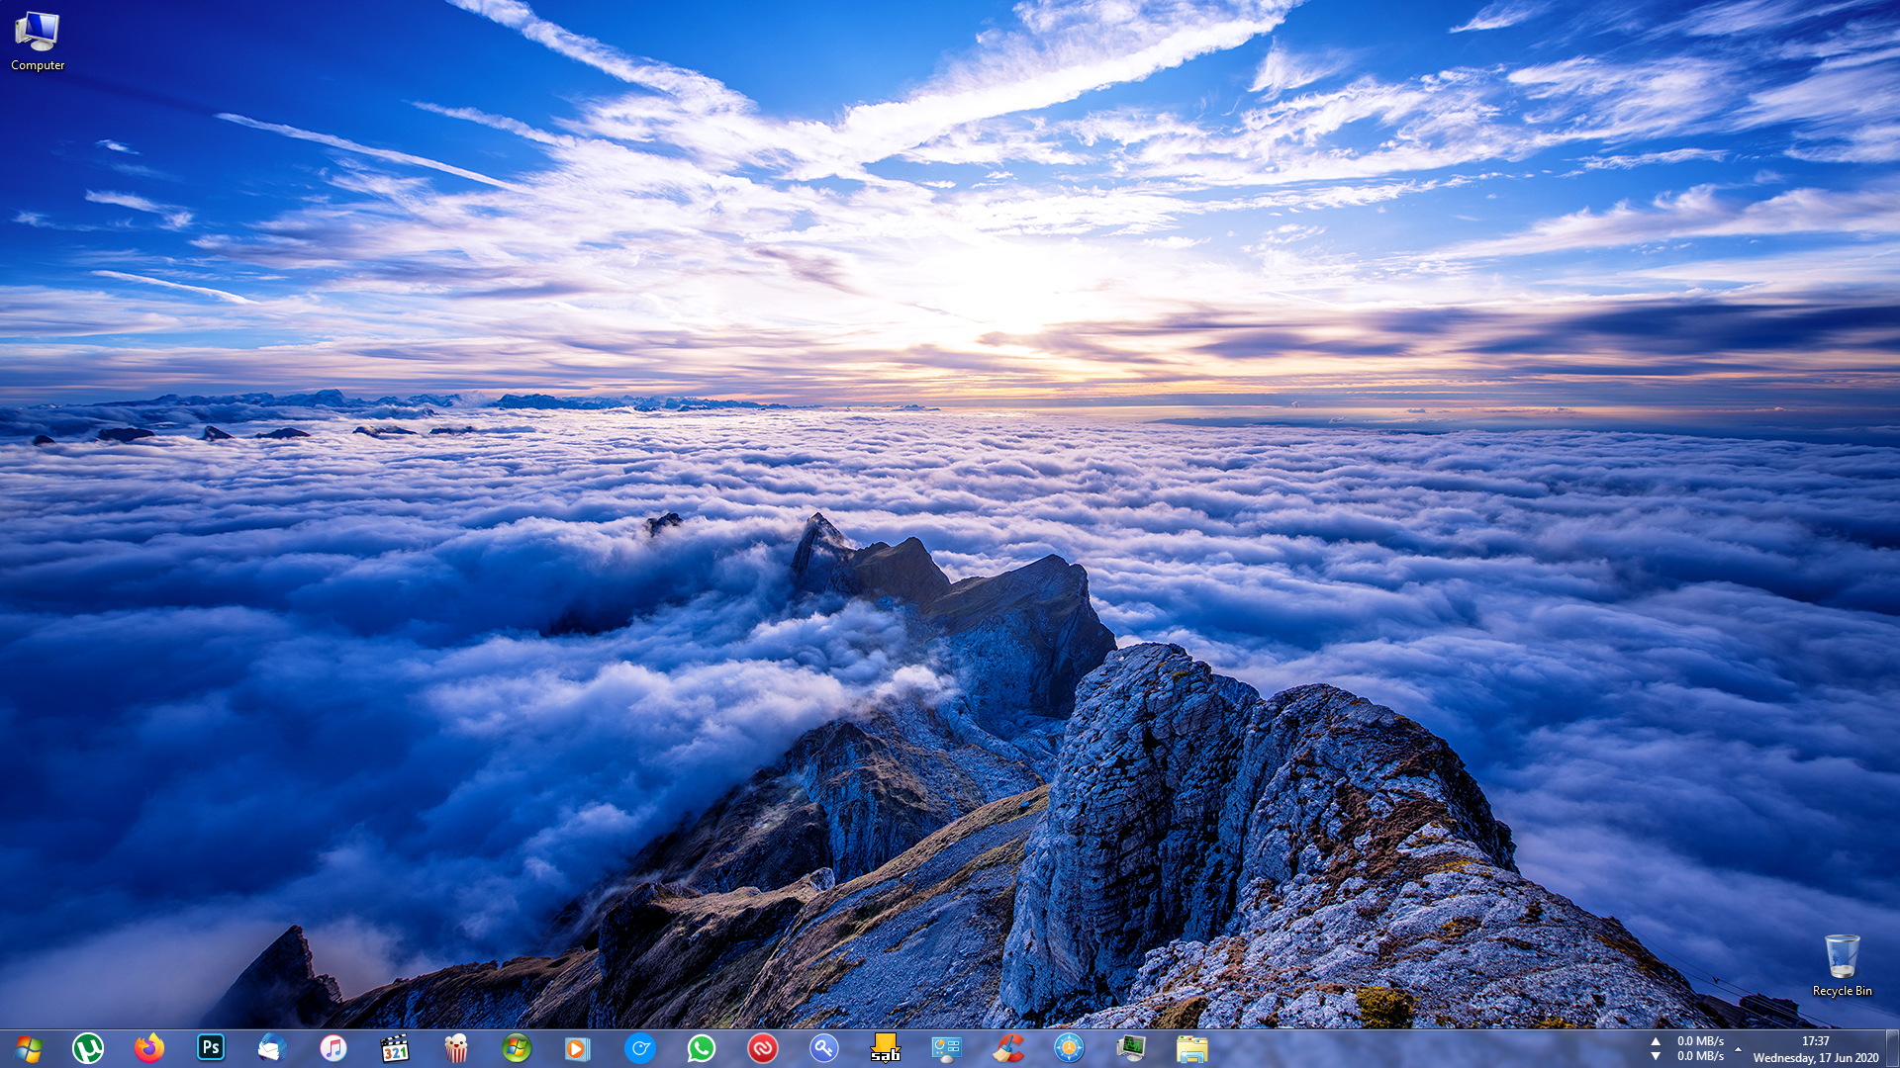Image resolution: width=1900 pixels, height=1068 pixels.
Task: Click the Show Desktop strip
Action: [x=1892, y=1048]
